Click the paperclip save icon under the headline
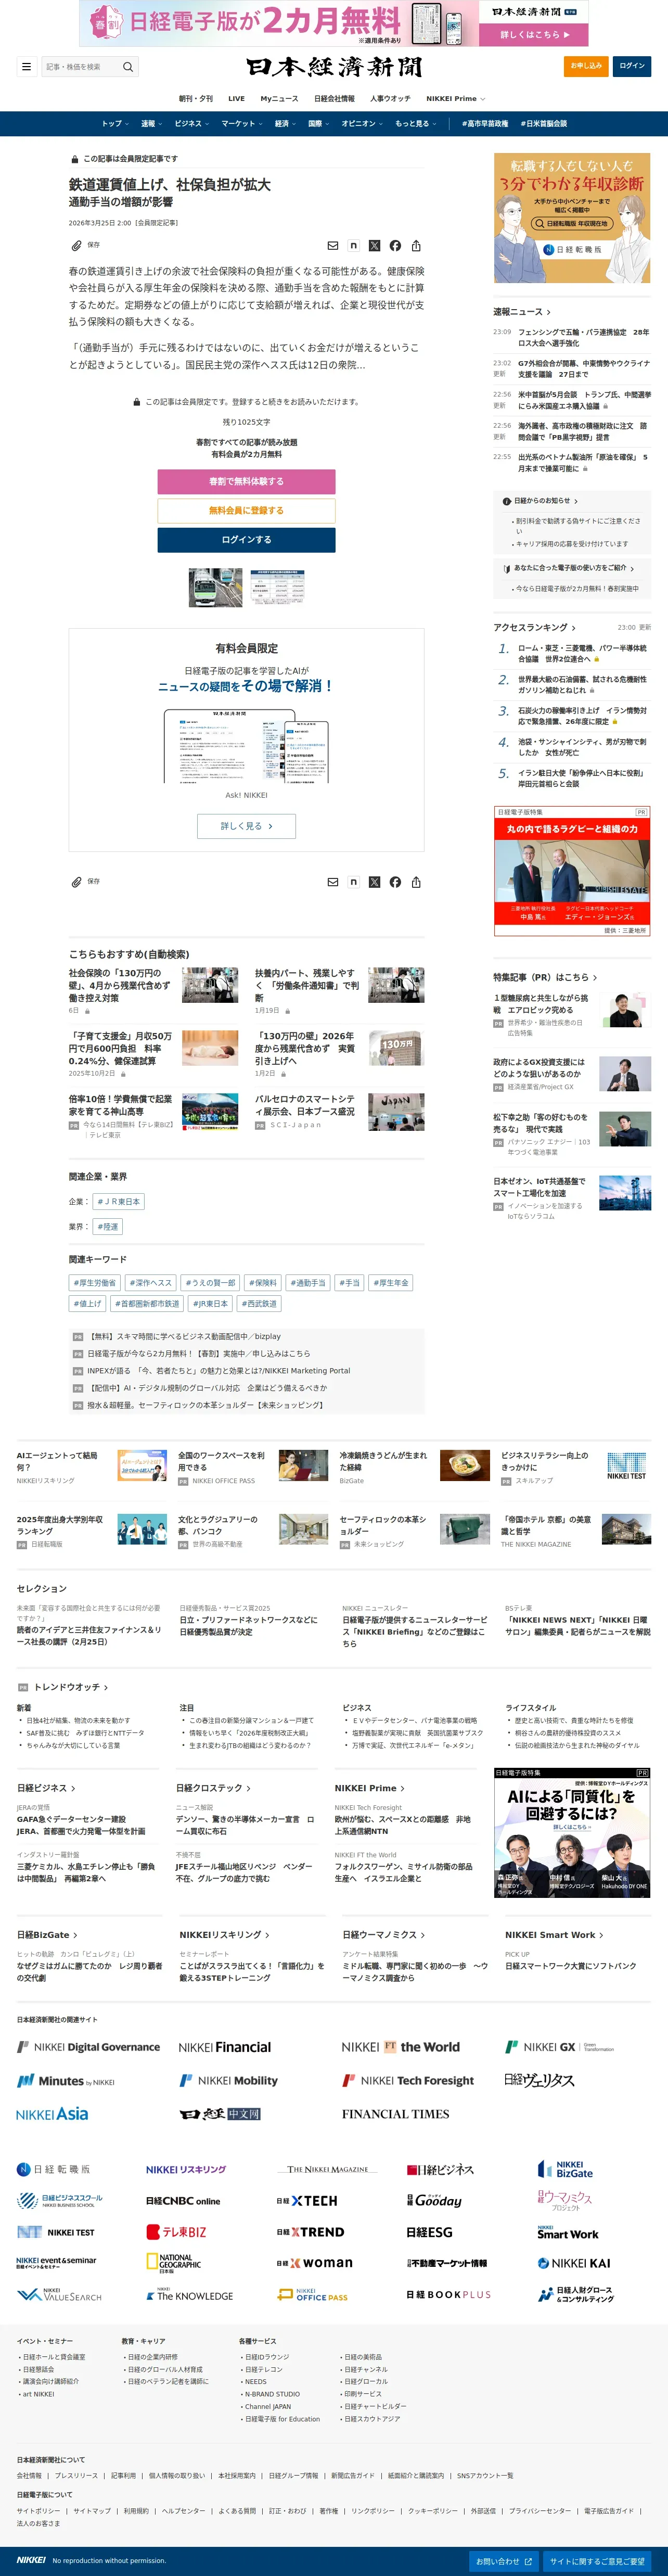Viewport: 668px width, 2576px height. point(76,245)
